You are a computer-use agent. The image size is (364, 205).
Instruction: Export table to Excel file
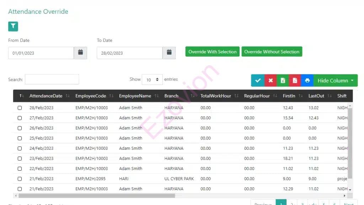(x=283, y=80)
